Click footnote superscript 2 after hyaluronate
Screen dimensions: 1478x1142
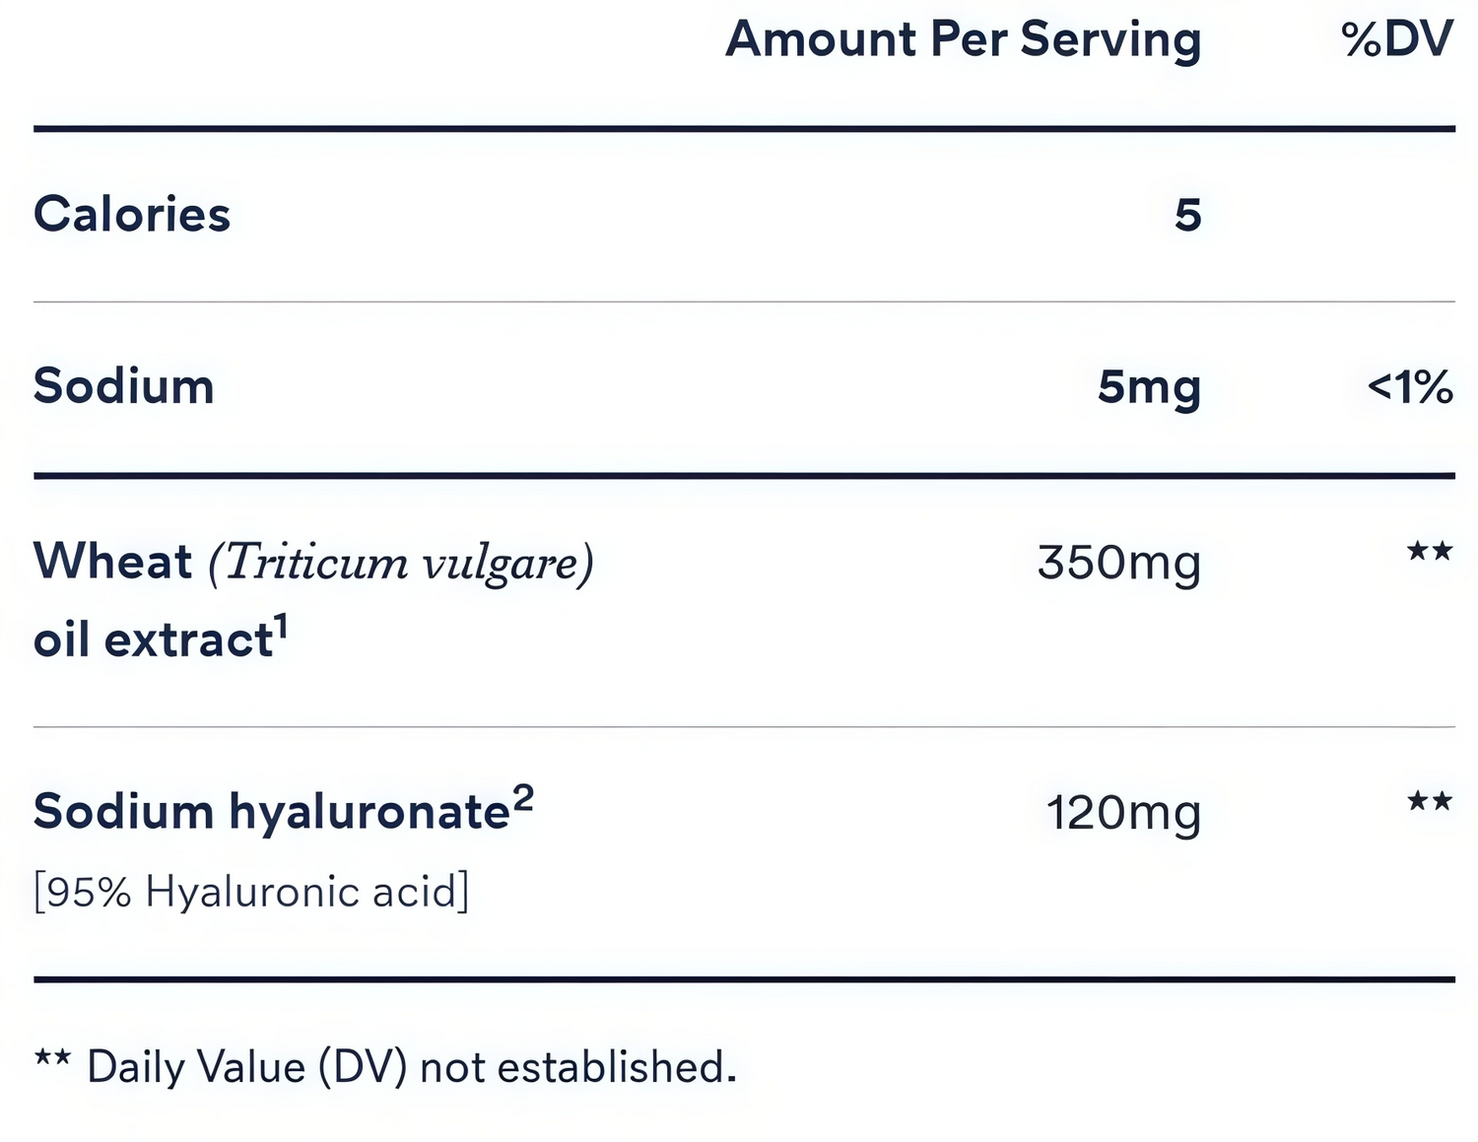[523, 797]
